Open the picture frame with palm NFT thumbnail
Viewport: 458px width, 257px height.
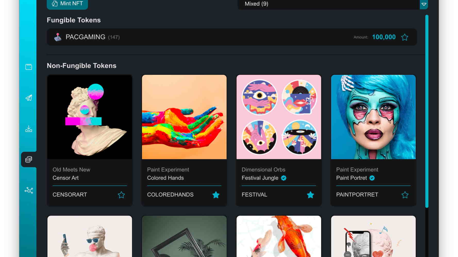click(x=184, y=236)
